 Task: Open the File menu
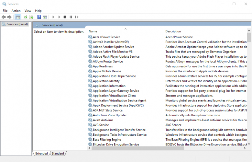pyautogui.click(x=5, y=11)
